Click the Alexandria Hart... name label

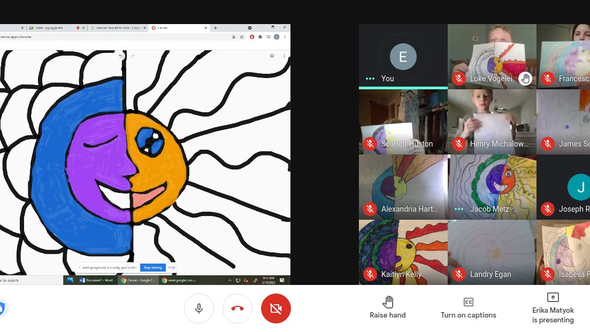pos(409,209)
